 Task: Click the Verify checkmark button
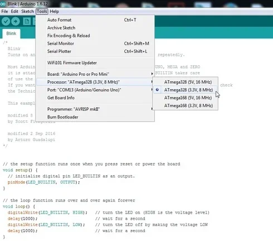[x=6, y=21]
